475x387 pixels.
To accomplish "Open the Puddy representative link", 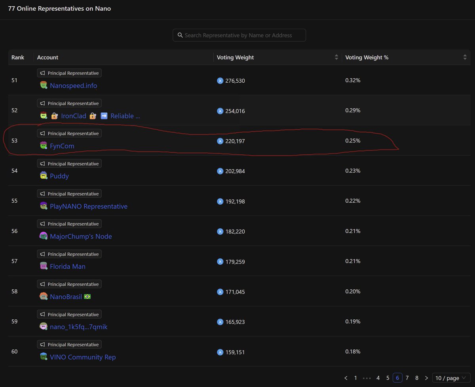I will pyautogui.click(x=59, y=176).
